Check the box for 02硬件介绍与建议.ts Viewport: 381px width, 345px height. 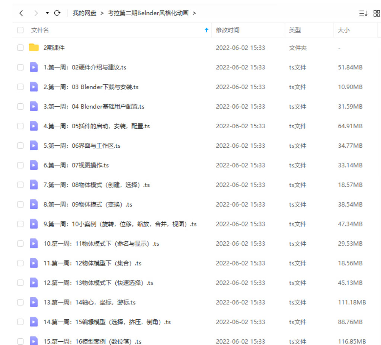tap(20, 67)
